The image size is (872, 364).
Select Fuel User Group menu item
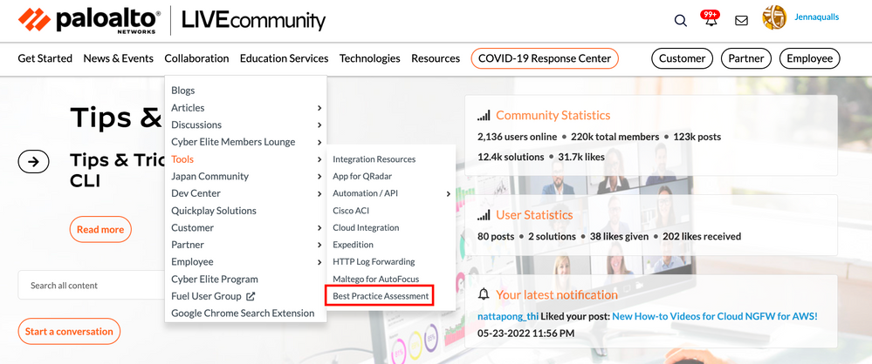(x=206, y=296)
